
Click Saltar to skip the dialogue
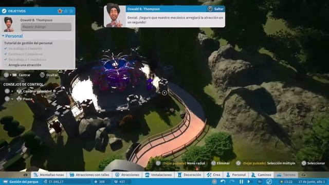(x=219, y=9)
